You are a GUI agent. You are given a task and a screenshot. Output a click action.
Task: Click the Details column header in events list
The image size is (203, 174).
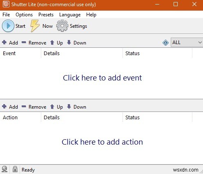82,54
